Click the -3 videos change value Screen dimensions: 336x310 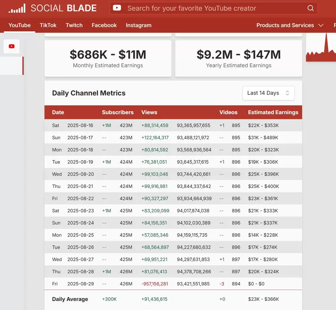(x=222, y=284)
